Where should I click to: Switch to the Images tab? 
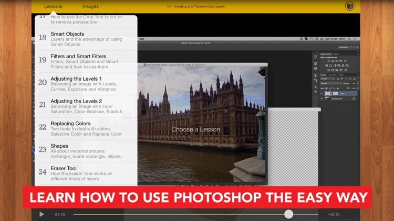pyautogui.click(x=91, y=6)
